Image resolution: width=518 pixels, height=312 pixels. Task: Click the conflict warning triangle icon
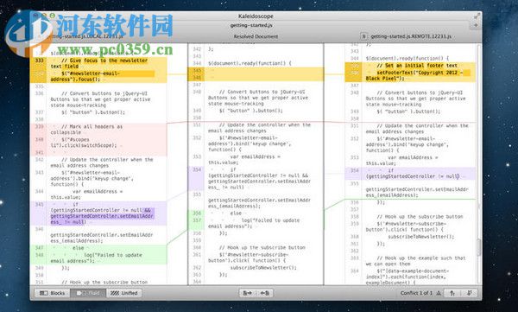click(439, 293)
